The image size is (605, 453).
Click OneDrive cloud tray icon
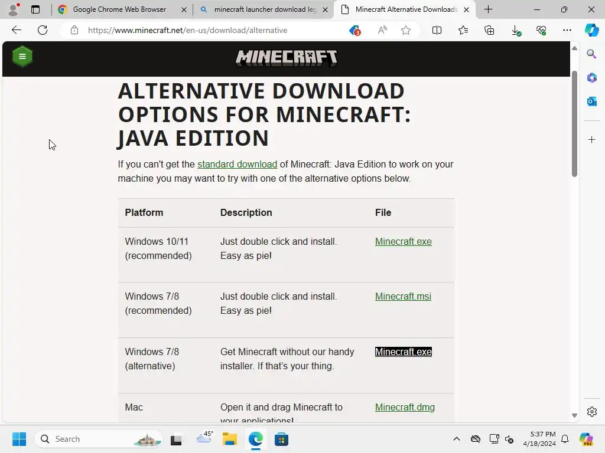pos(476,439)
